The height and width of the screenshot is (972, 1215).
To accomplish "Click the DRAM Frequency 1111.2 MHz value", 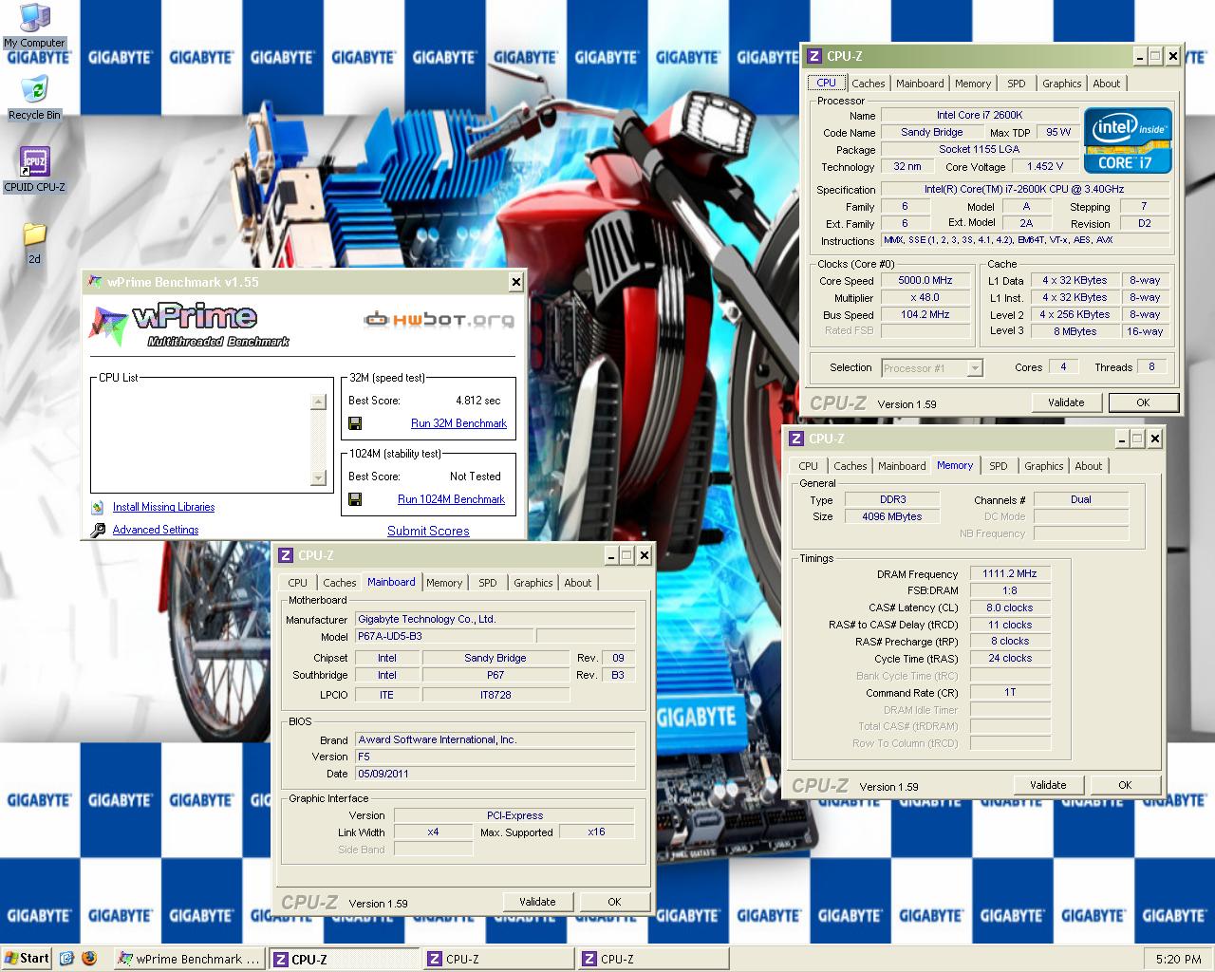I will [1010, 574].
